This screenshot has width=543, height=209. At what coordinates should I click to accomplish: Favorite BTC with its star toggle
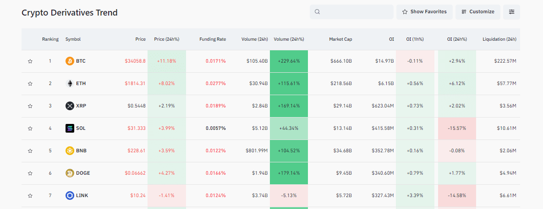[x=30, y=61]
